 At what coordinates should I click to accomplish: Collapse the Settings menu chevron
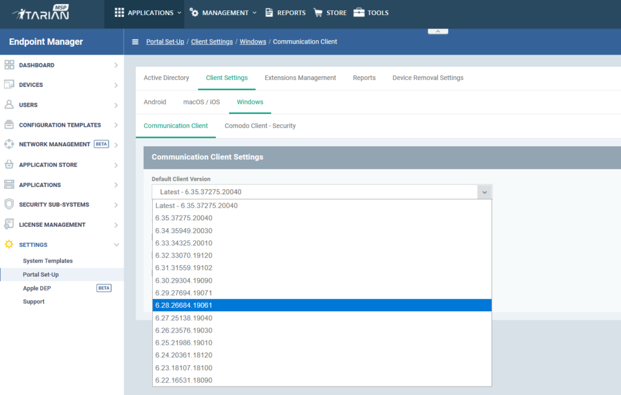point(116,245)
